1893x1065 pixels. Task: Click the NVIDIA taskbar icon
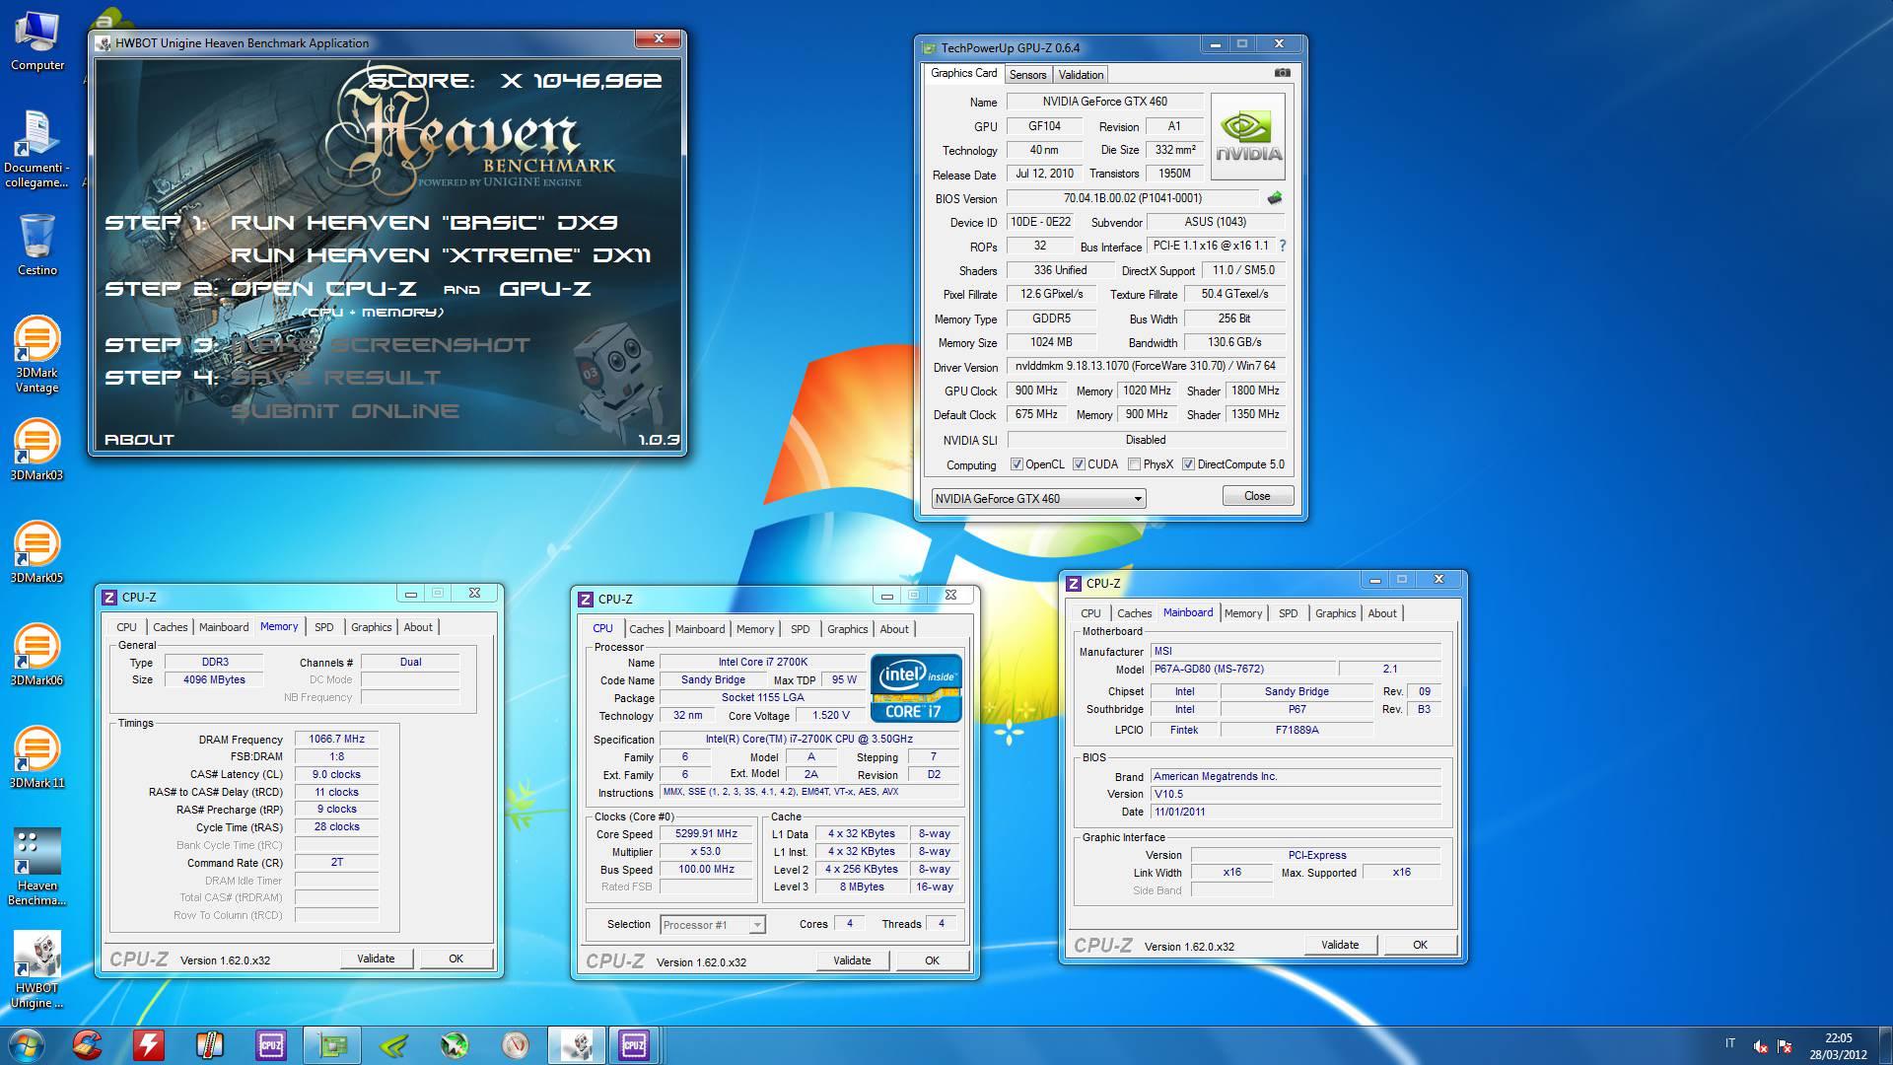pos(393,1045)
